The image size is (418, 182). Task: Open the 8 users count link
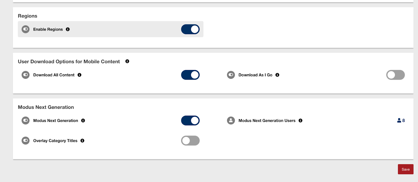(x=401, y=120)
